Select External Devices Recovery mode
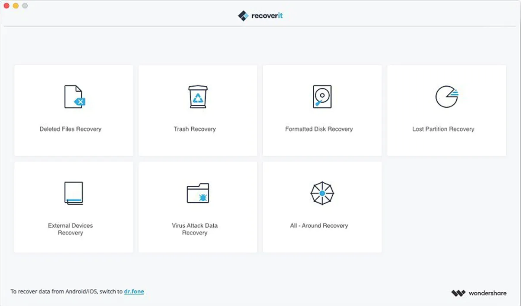Screen dimensions: 521x306 73,207
